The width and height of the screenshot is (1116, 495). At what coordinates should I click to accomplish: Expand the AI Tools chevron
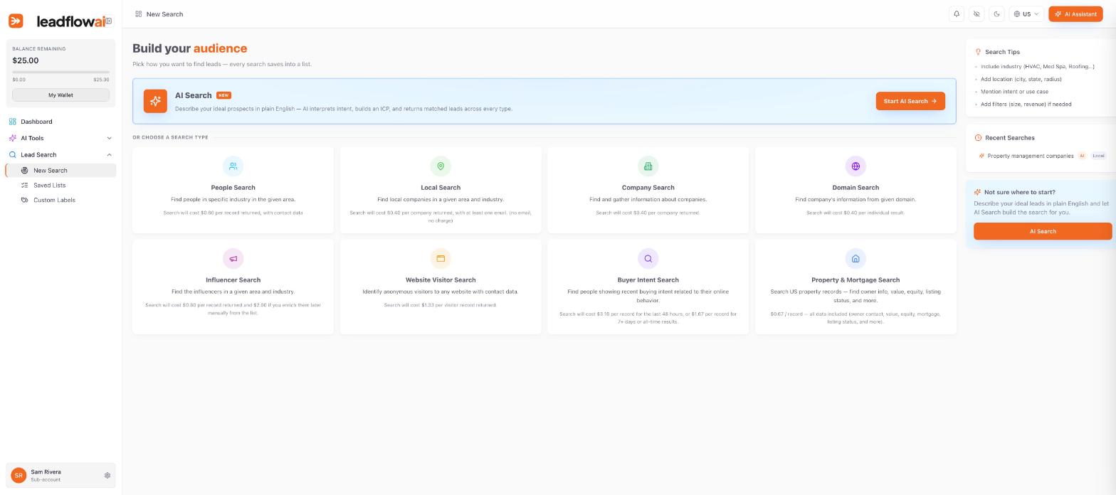click(x=109, y=138)
